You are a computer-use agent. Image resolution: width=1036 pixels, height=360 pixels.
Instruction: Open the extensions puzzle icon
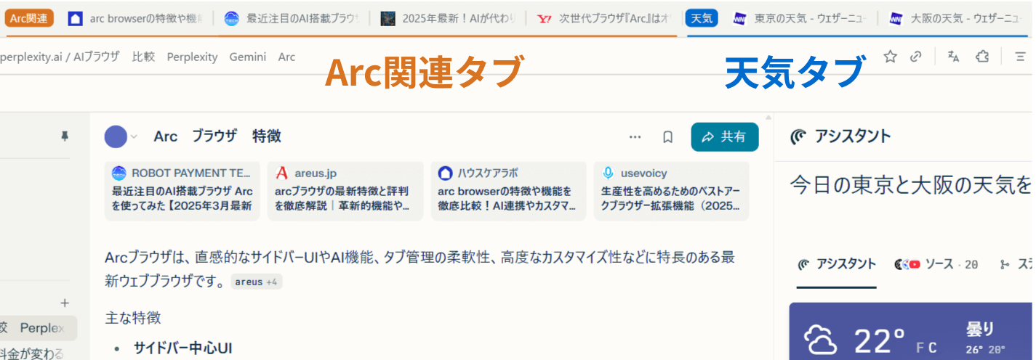tap(982, 57)
